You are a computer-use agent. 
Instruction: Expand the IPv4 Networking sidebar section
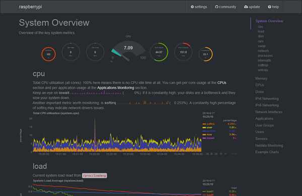[x=267, y=98]
